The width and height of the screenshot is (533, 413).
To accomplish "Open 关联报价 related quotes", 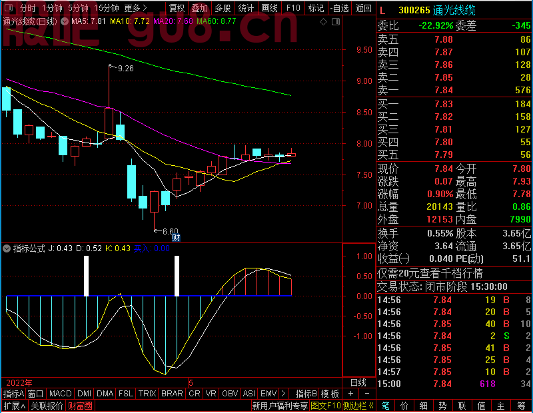I will [x=47, y=406].
